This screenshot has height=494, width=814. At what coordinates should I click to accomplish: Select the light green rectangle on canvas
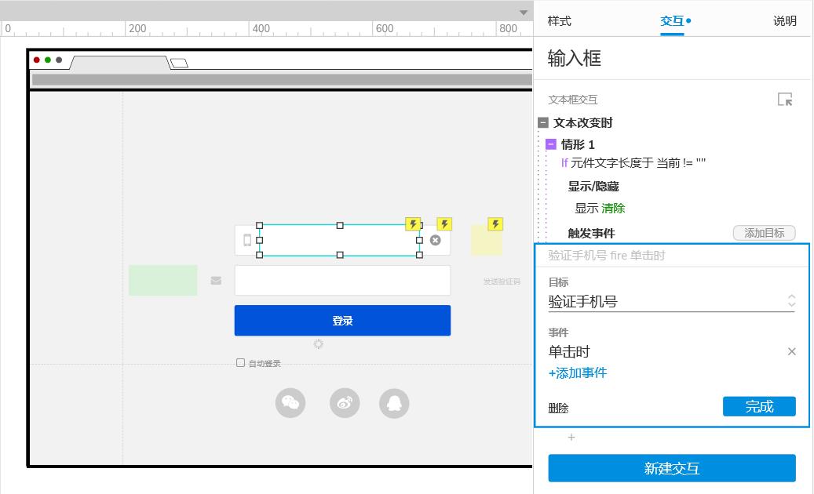(x=163, y=281)
